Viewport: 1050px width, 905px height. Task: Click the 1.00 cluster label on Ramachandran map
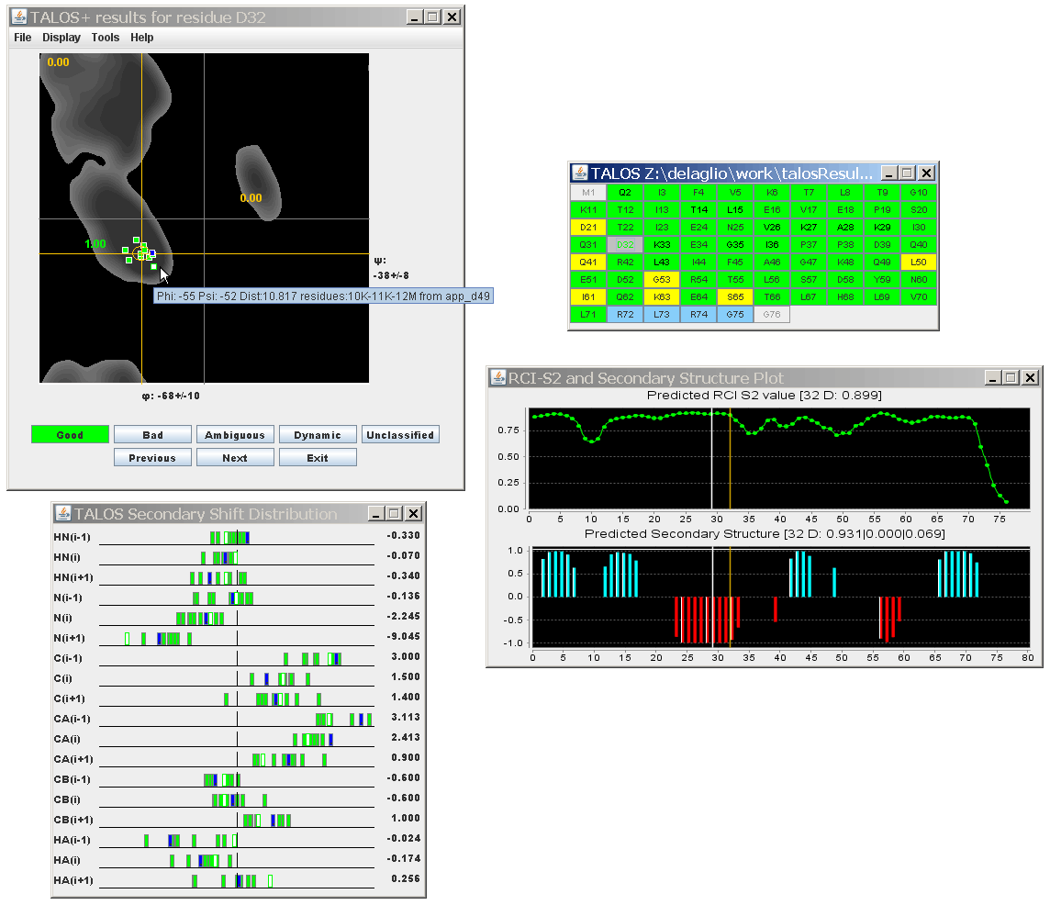point(95,244)
